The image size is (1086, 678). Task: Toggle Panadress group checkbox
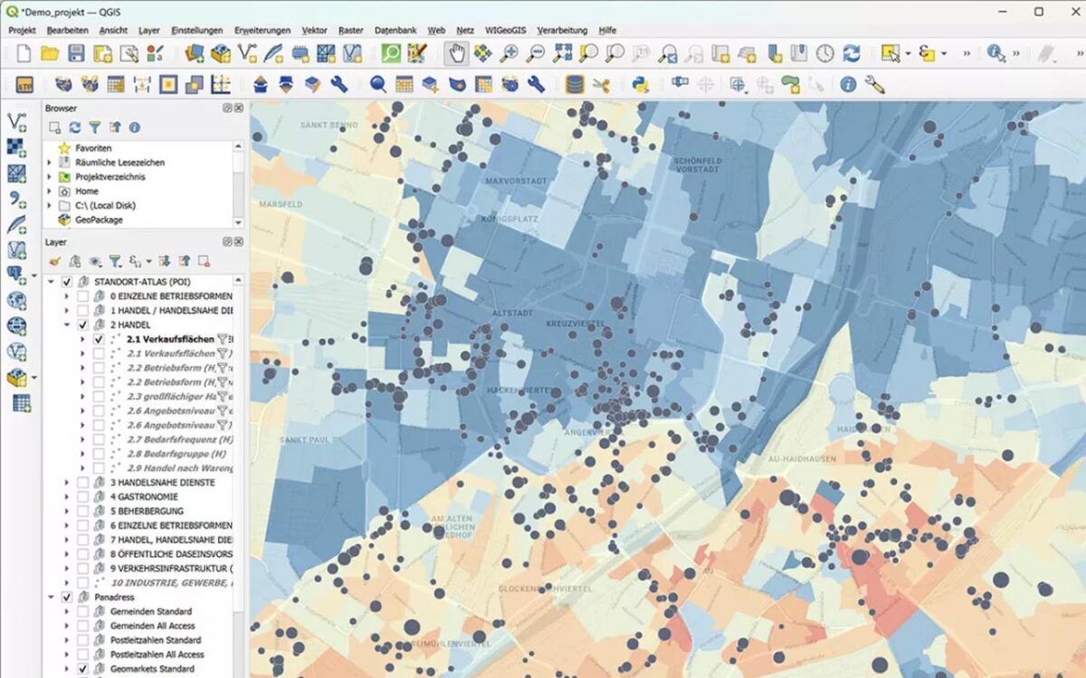66,598
